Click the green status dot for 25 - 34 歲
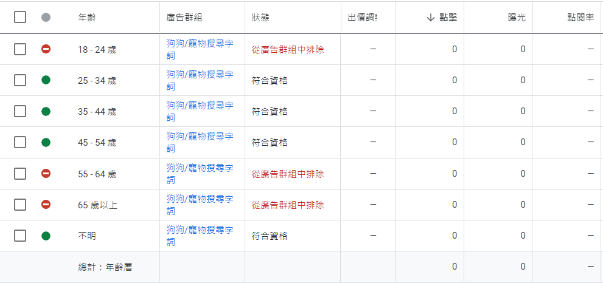Image resolution: width=603 pixels, height=283 pixels. [x=46, y=80]
